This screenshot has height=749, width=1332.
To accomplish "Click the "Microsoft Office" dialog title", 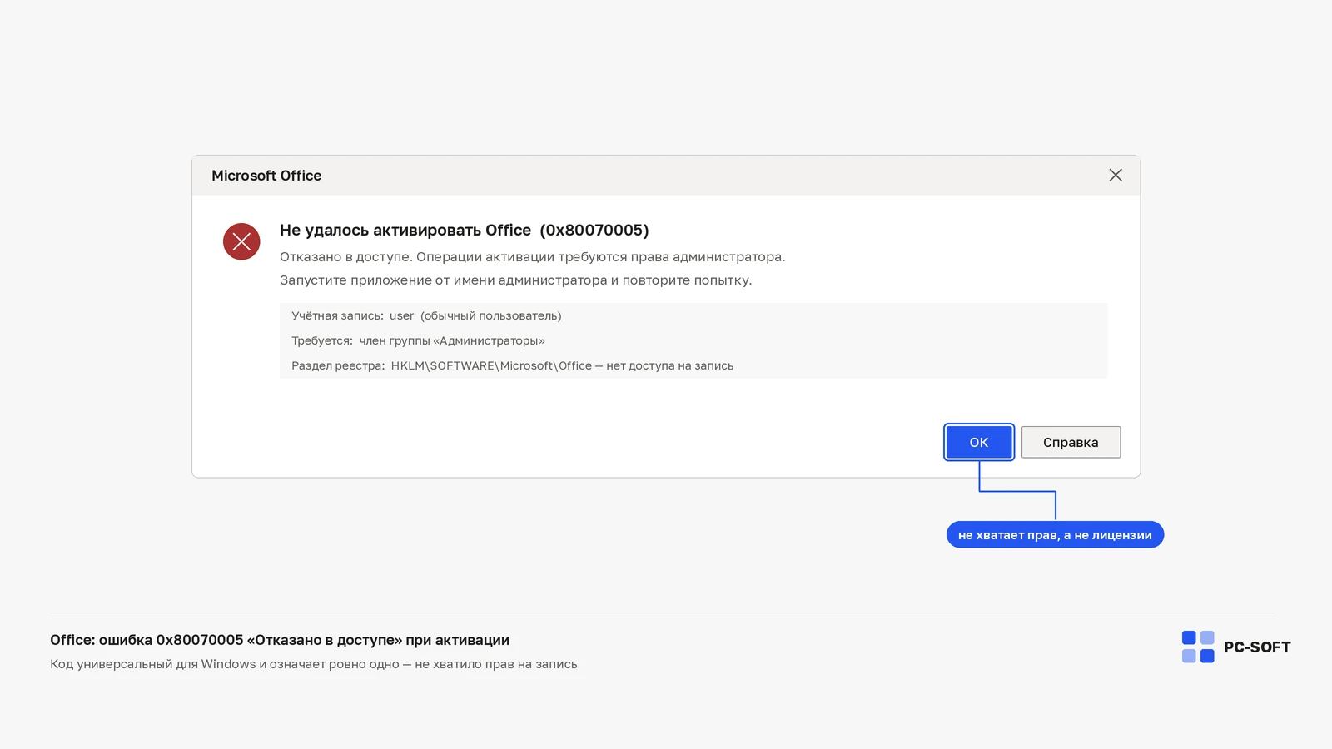I will (x=266, y=176).
